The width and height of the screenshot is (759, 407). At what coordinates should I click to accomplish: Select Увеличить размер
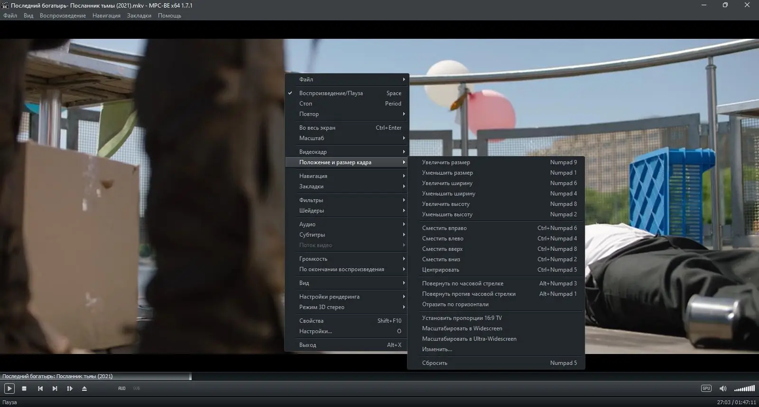coord(496,162)
